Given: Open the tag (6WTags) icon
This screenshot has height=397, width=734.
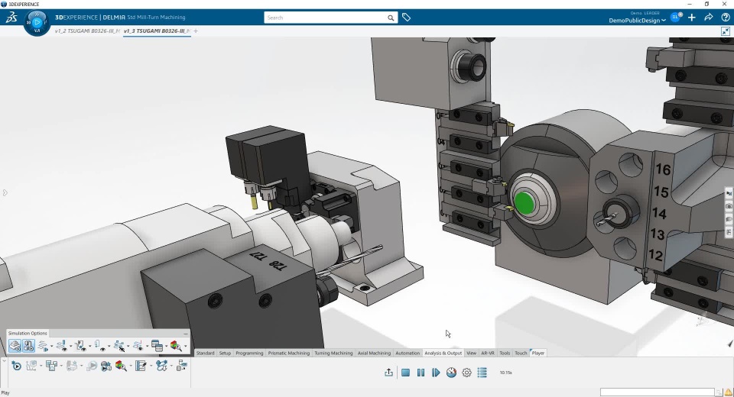Looking at the screenshot, I should coord(406,18).
